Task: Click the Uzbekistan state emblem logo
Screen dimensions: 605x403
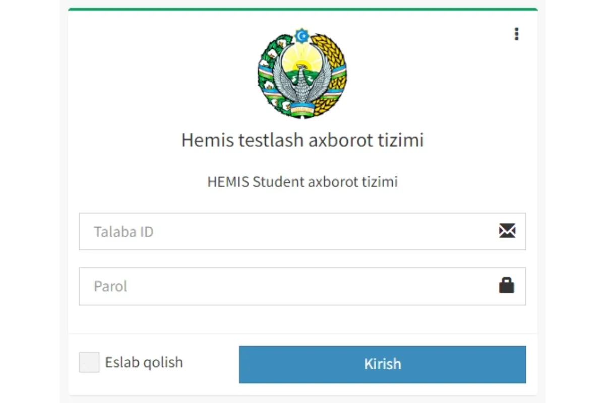Action: [302, 74]
